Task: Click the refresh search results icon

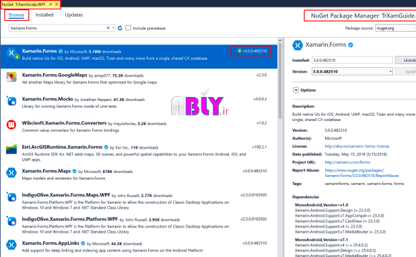Action: coord(120,28)
